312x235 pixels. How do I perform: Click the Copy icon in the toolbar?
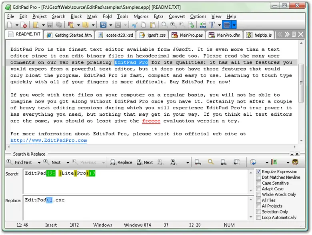(144, 25)
